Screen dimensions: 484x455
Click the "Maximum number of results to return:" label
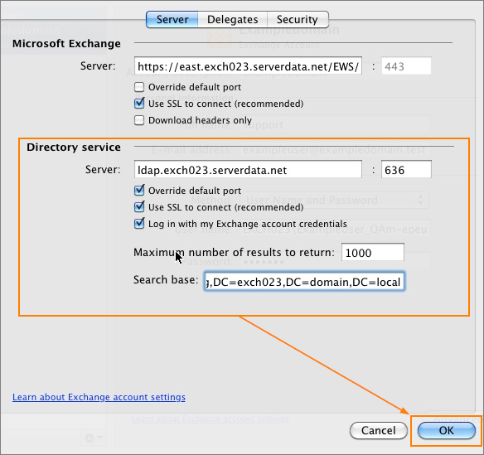click(234, 253)
